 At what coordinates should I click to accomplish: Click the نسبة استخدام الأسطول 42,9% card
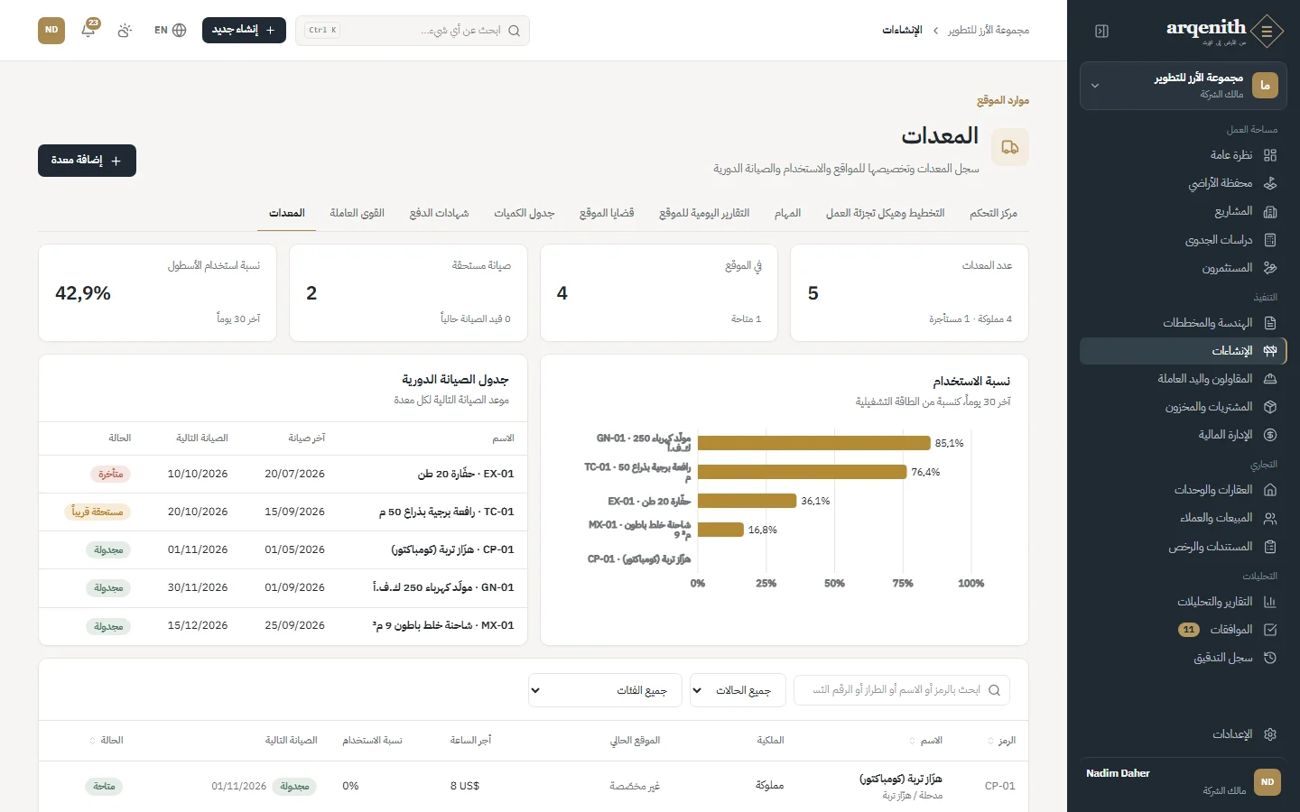click(x=157, y=293)
